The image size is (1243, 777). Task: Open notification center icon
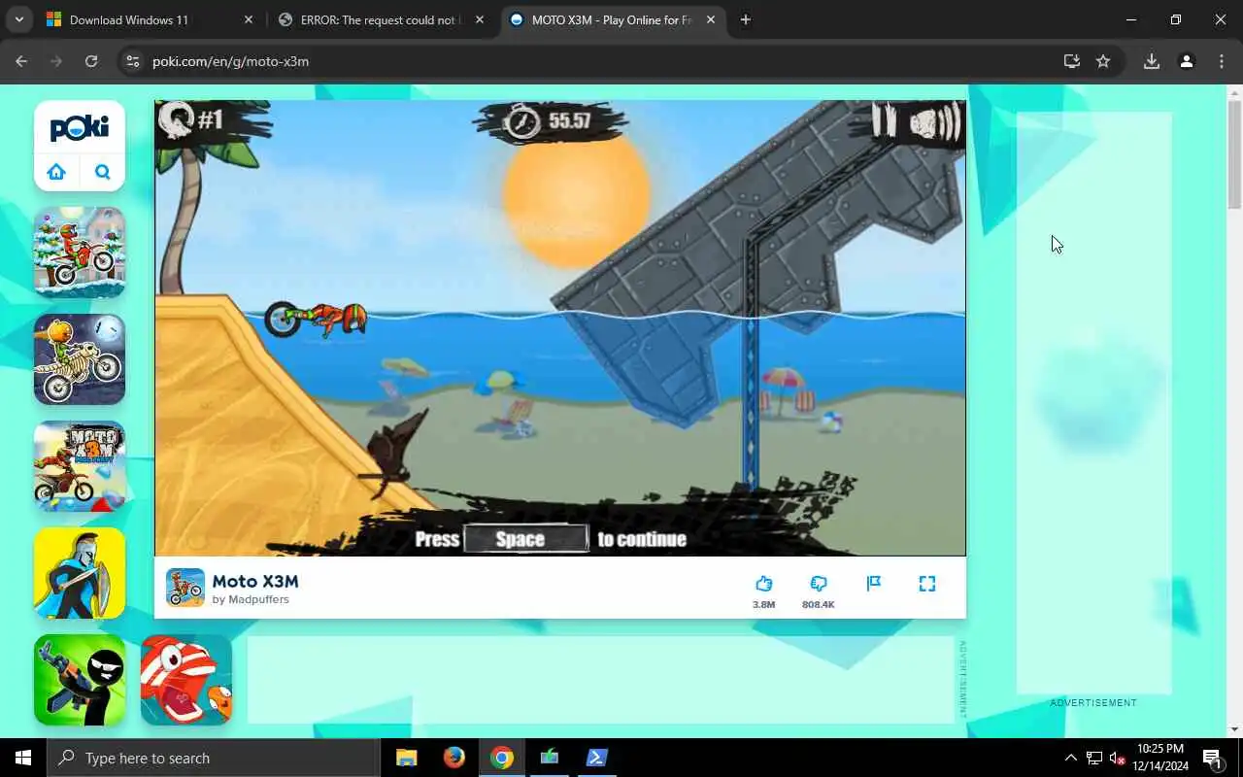[1212, 758]
